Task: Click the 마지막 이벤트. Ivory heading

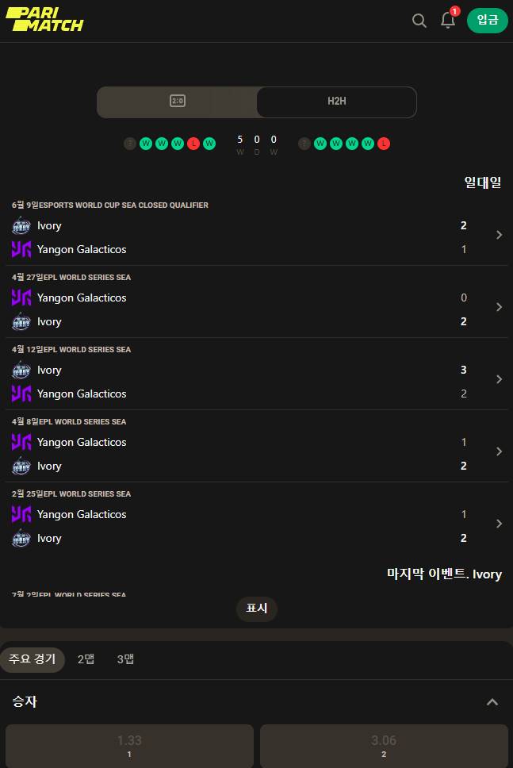Action: coord(445,574)
